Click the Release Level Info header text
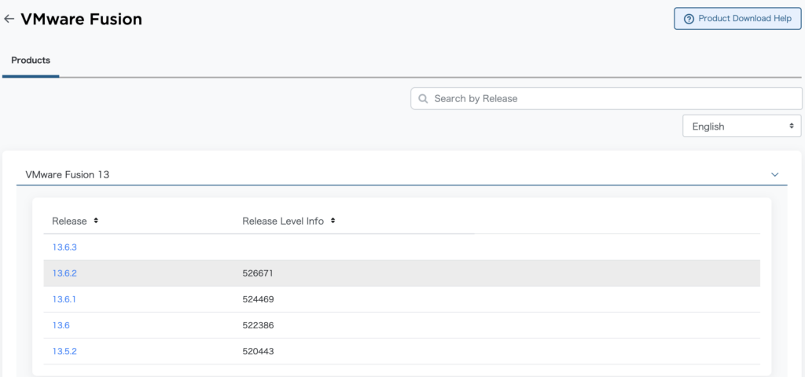 click(x=283, y=221)
